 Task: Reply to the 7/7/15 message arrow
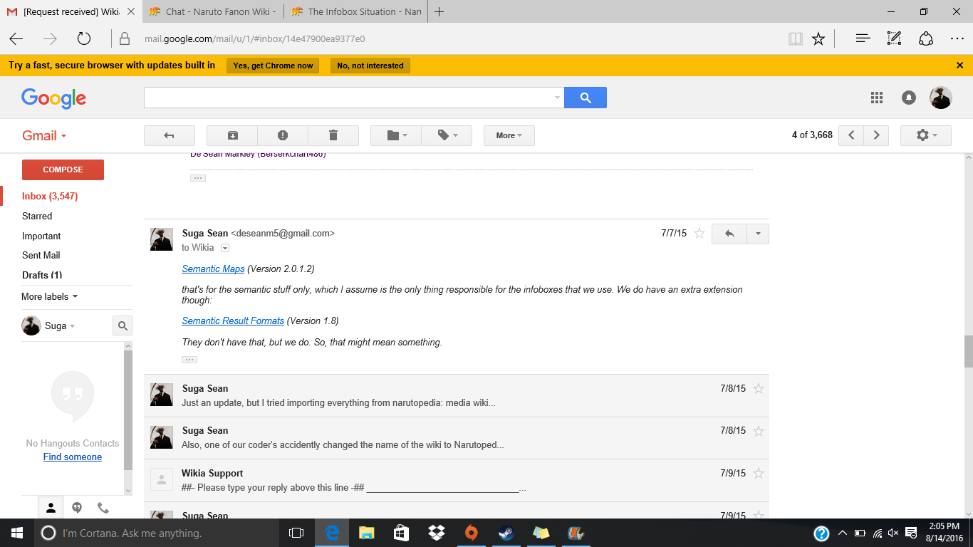729,234
